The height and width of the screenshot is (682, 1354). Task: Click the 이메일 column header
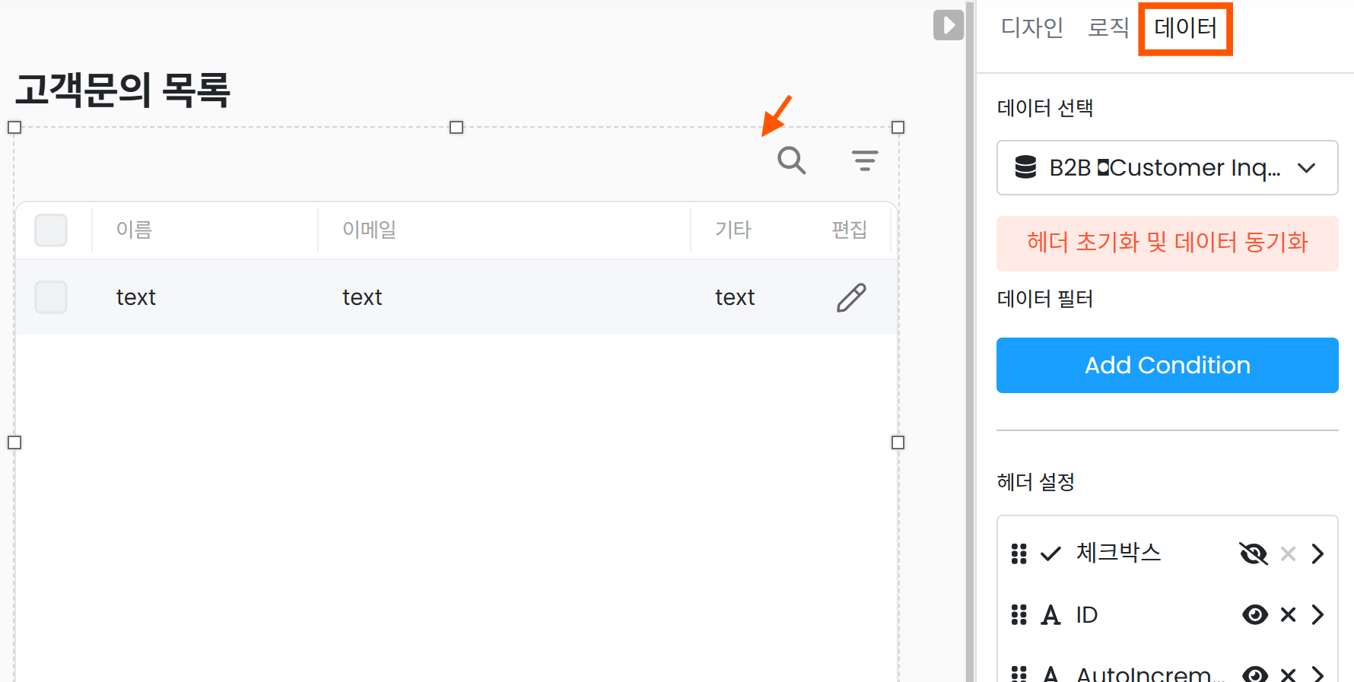pyautogui.click(x=370, y=230)
